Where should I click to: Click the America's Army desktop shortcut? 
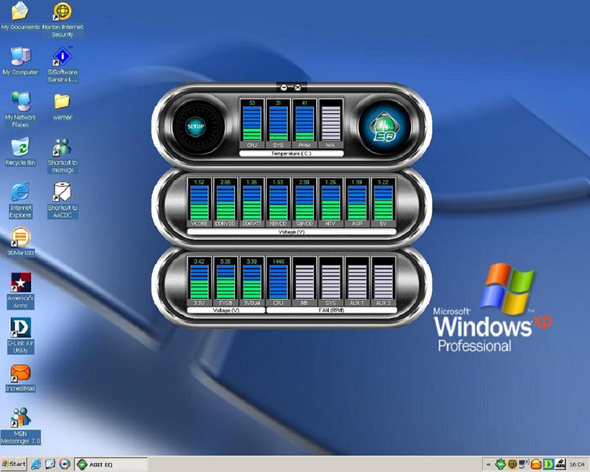pos(20,291)
